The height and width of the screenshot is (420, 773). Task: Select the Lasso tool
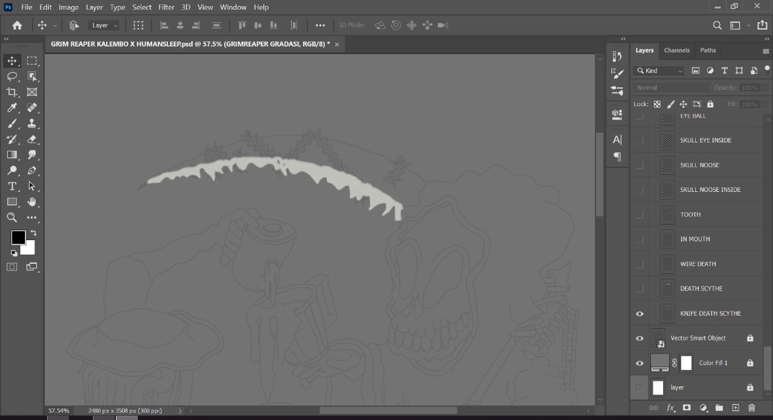coord(12,77)
